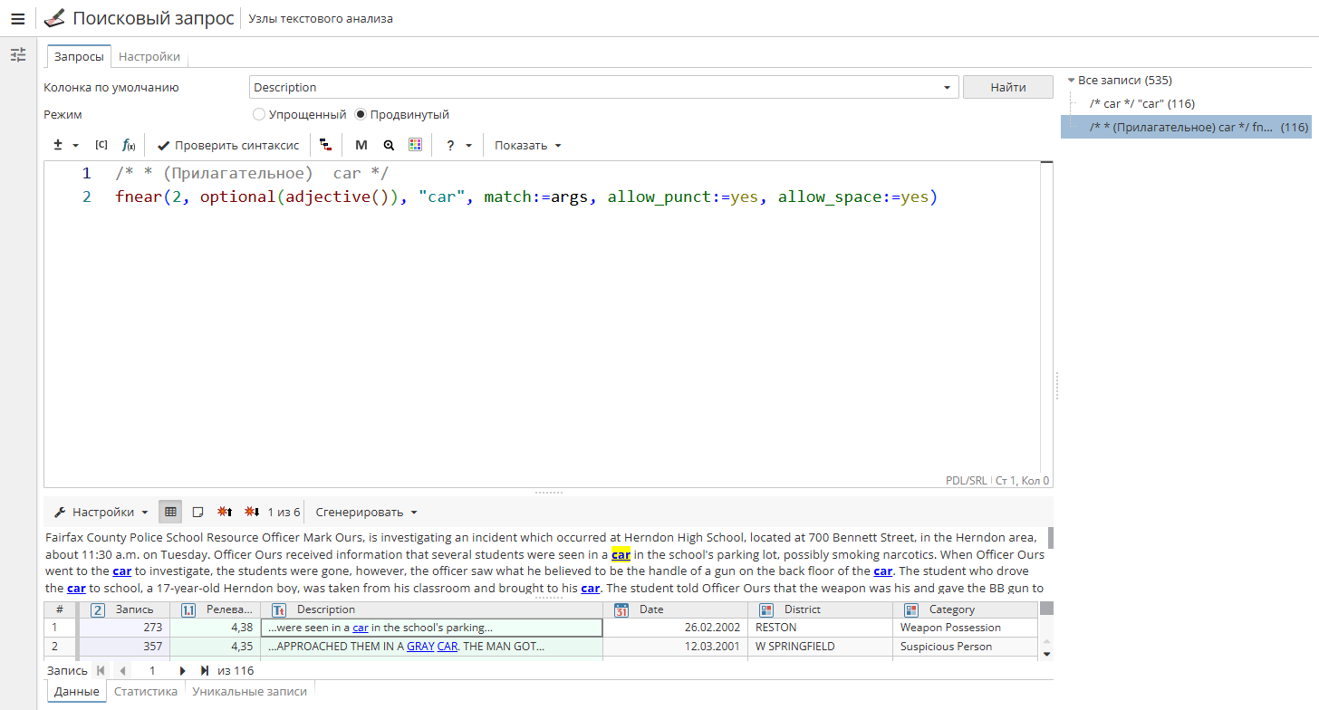Click the car link in row 1 Description
Screen dimensions: 1319x710
[x=361, y=628]
